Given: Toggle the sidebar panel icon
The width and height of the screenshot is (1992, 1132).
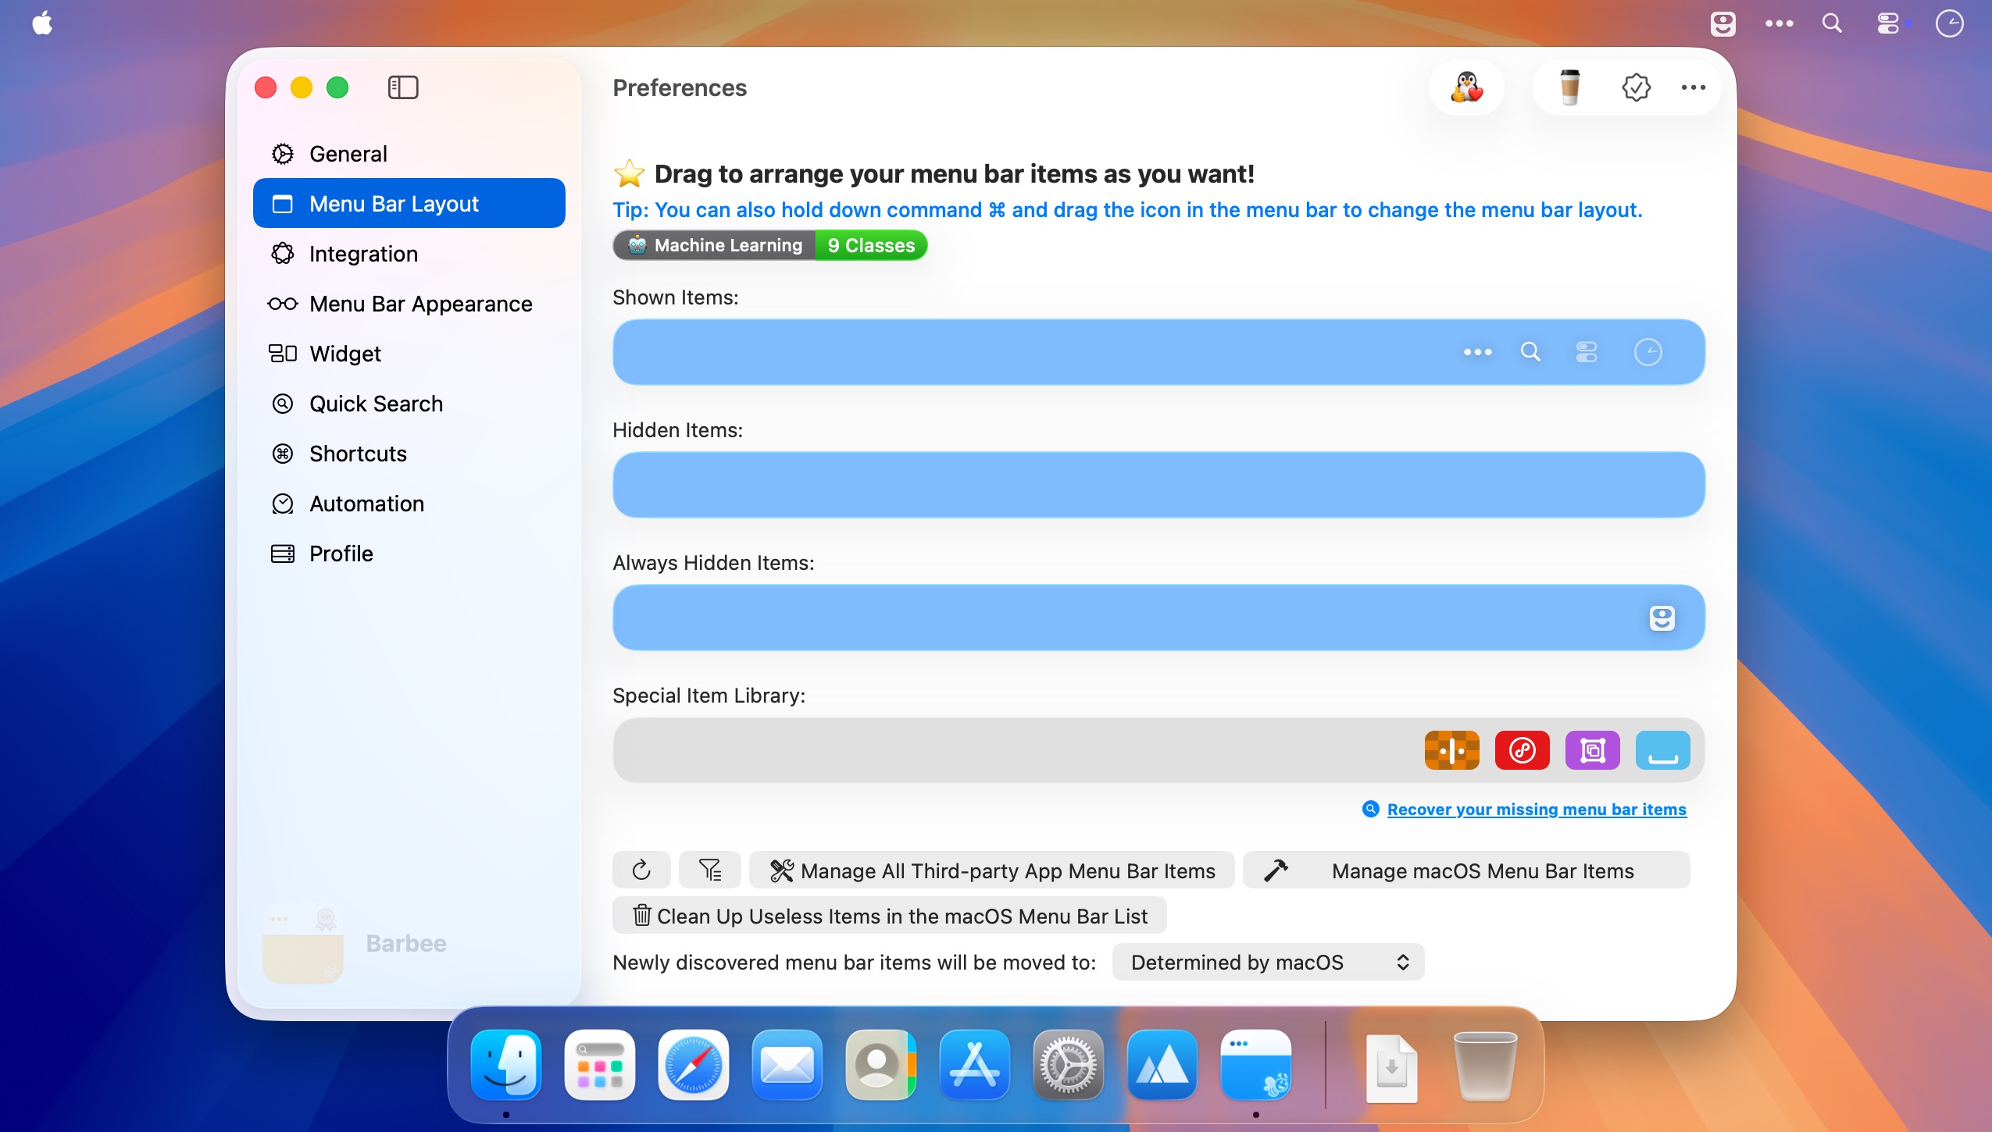Looking at the screenshot, I should click(403, 87).
